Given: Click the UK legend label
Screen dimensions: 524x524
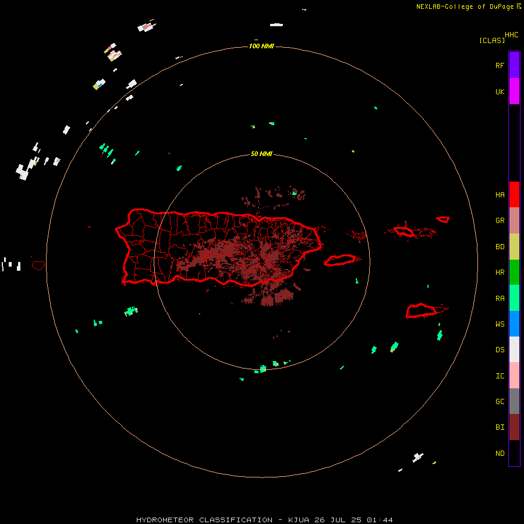Looking at the screenshot, I should tap(500, 91).
